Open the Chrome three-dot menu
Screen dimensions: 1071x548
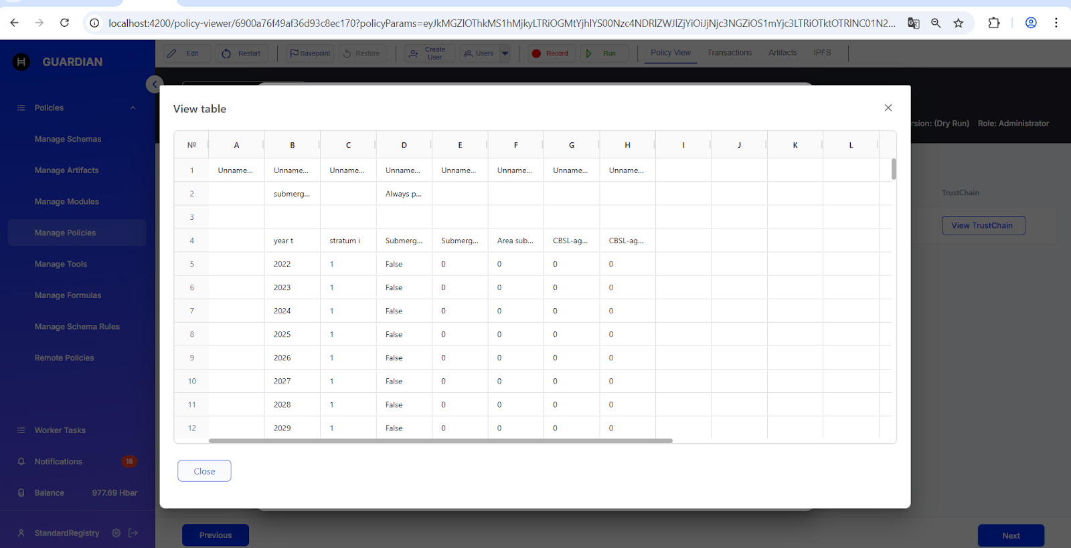(x=1056, y=23)
